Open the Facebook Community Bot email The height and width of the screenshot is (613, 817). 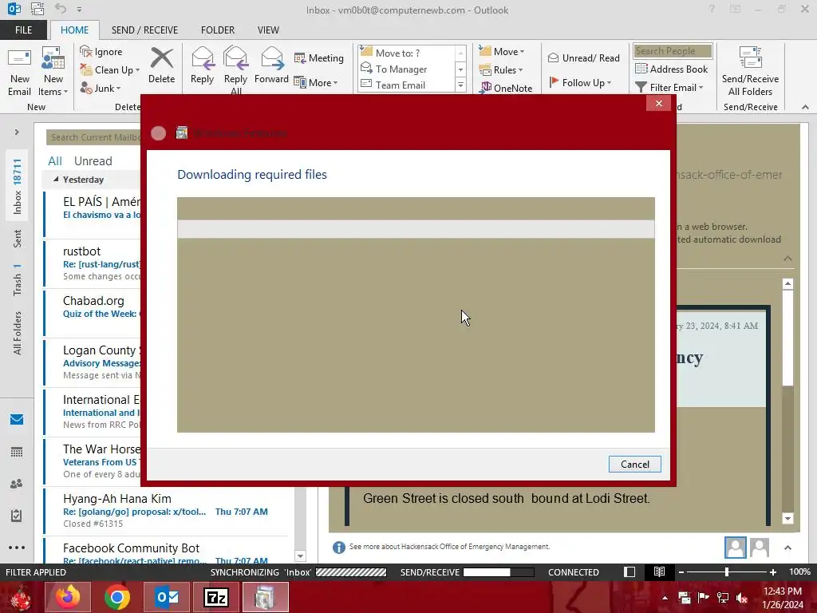tap(166, 552)
